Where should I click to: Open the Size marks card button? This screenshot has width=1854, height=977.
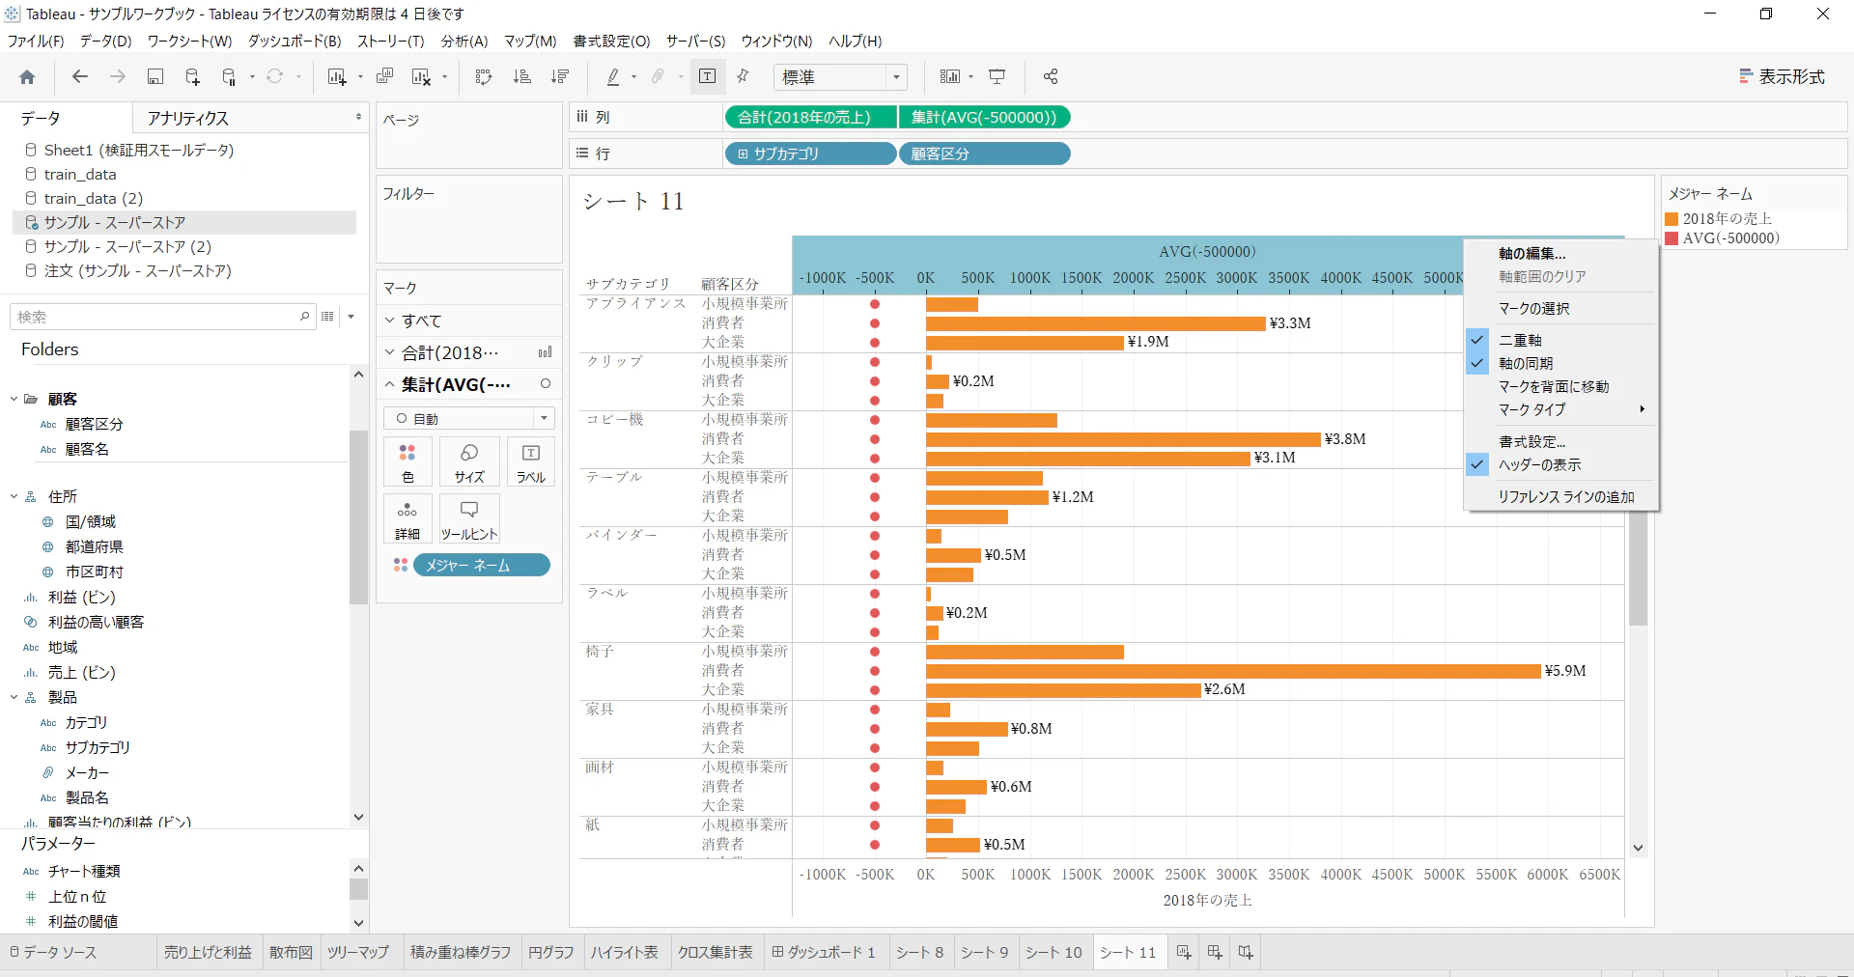pyautogui.click(x=469, y=461)
